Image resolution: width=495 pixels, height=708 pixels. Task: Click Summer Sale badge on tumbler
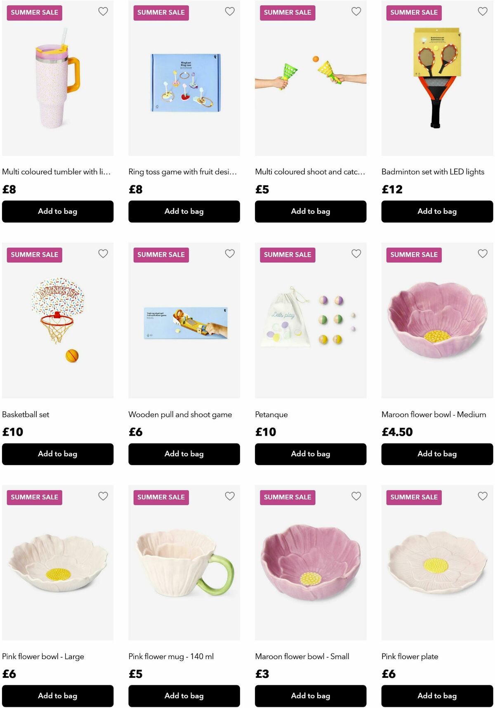coord(35,13)
